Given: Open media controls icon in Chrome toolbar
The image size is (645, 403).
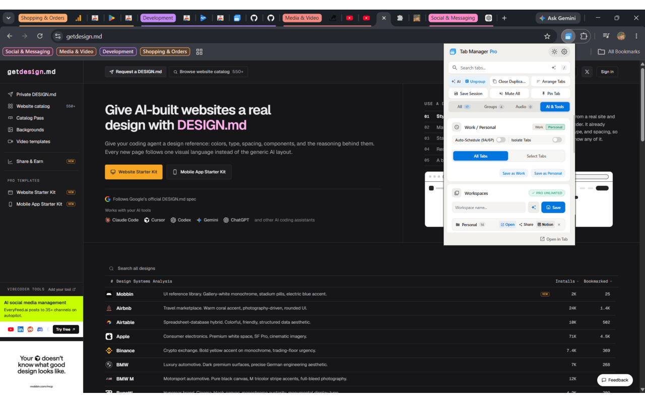Looking at the screenshot, I should click(606, 36).
